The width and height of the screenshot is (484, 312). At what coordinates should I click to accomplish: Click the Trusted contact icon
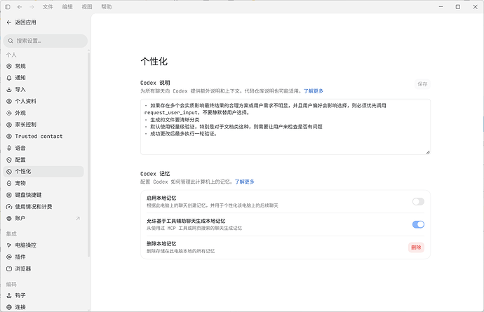(9, 137)
